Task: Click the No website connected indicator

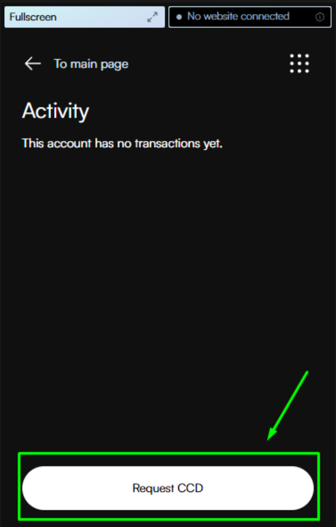Action: pos(250,17)
